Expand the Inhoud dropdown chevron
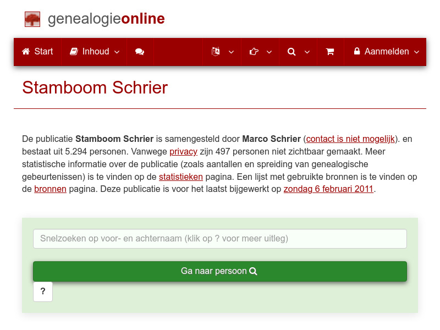 117,52
